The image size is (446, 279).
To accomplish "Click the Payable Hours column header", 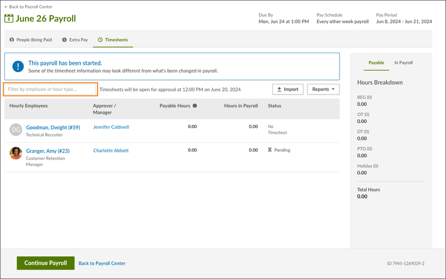I will tap(175, 106).
